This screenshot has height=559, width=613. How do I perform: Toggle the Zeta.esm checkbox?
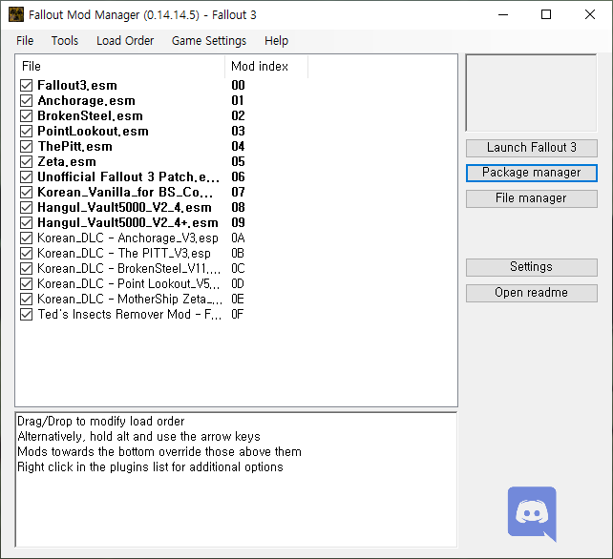click(26, 161)
